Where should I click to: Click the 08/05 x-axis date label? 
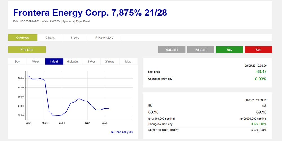coord(105,123)
